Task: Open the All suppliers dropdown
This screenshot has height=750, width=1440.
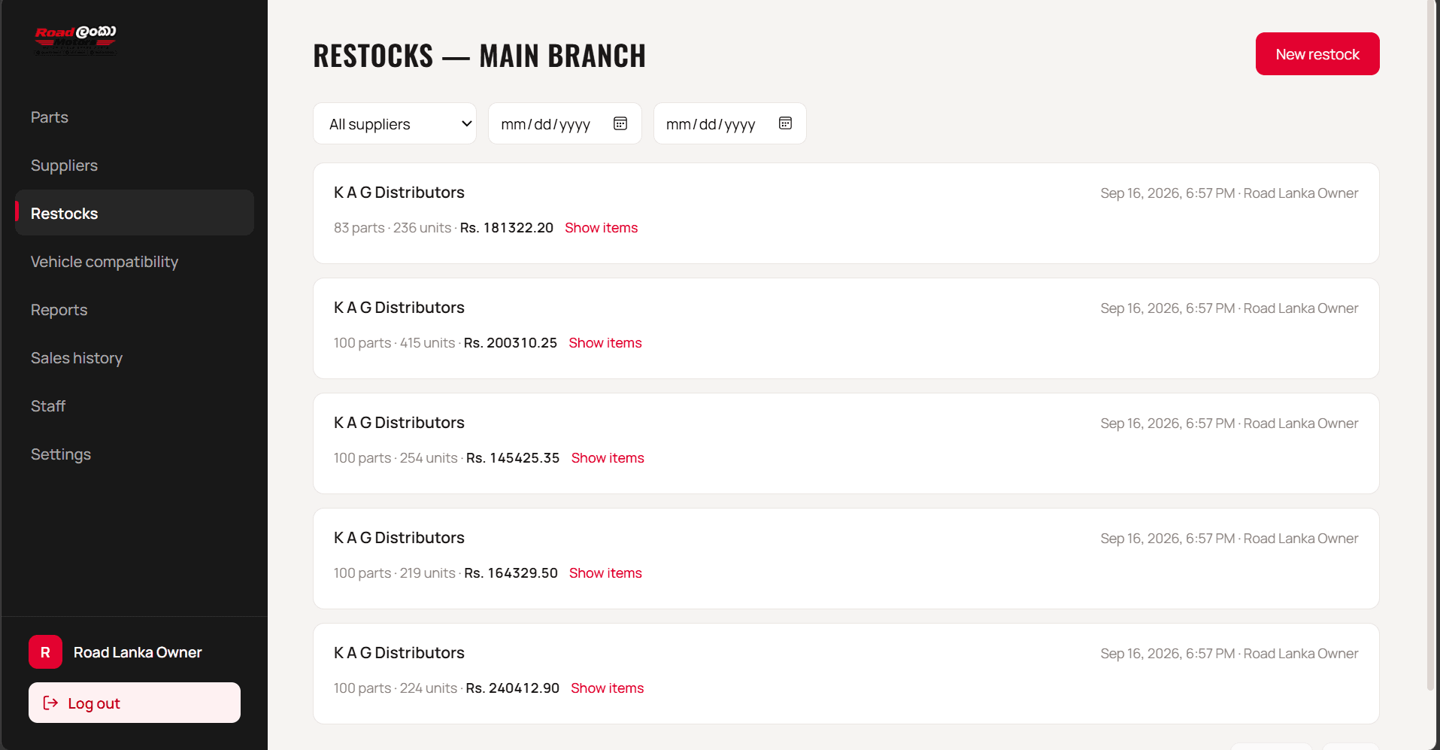Action: pos(395,123)
